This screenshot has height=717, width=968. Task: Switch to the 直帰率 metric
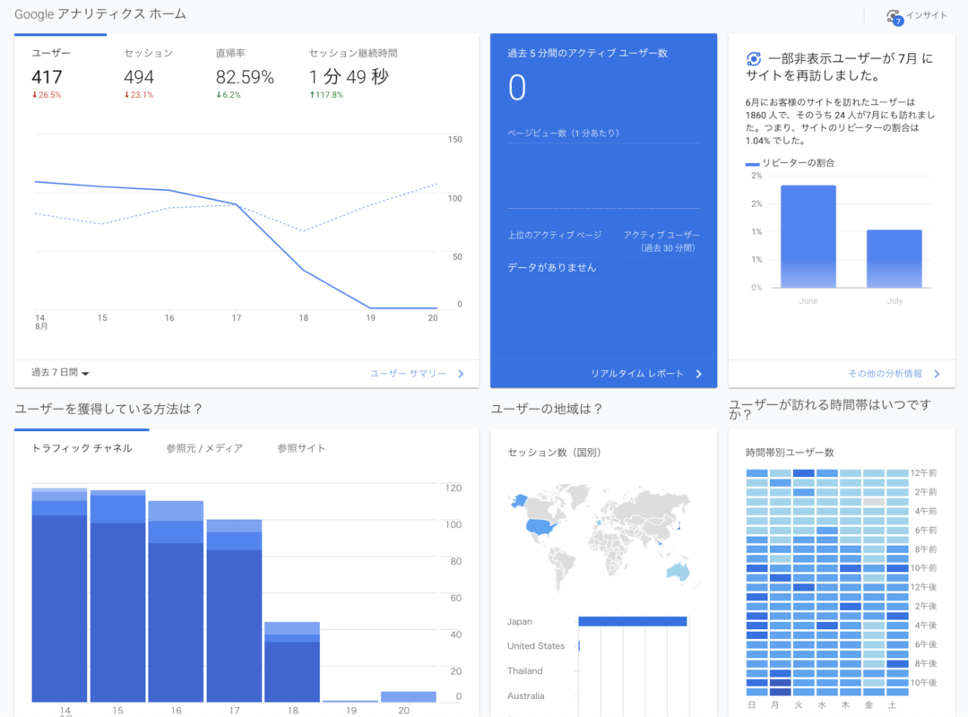(x=231, y=54)
